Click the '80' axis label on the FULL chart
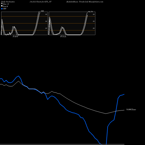The width and height of the screenshot is (145, 145). click(x=94, y=14)
